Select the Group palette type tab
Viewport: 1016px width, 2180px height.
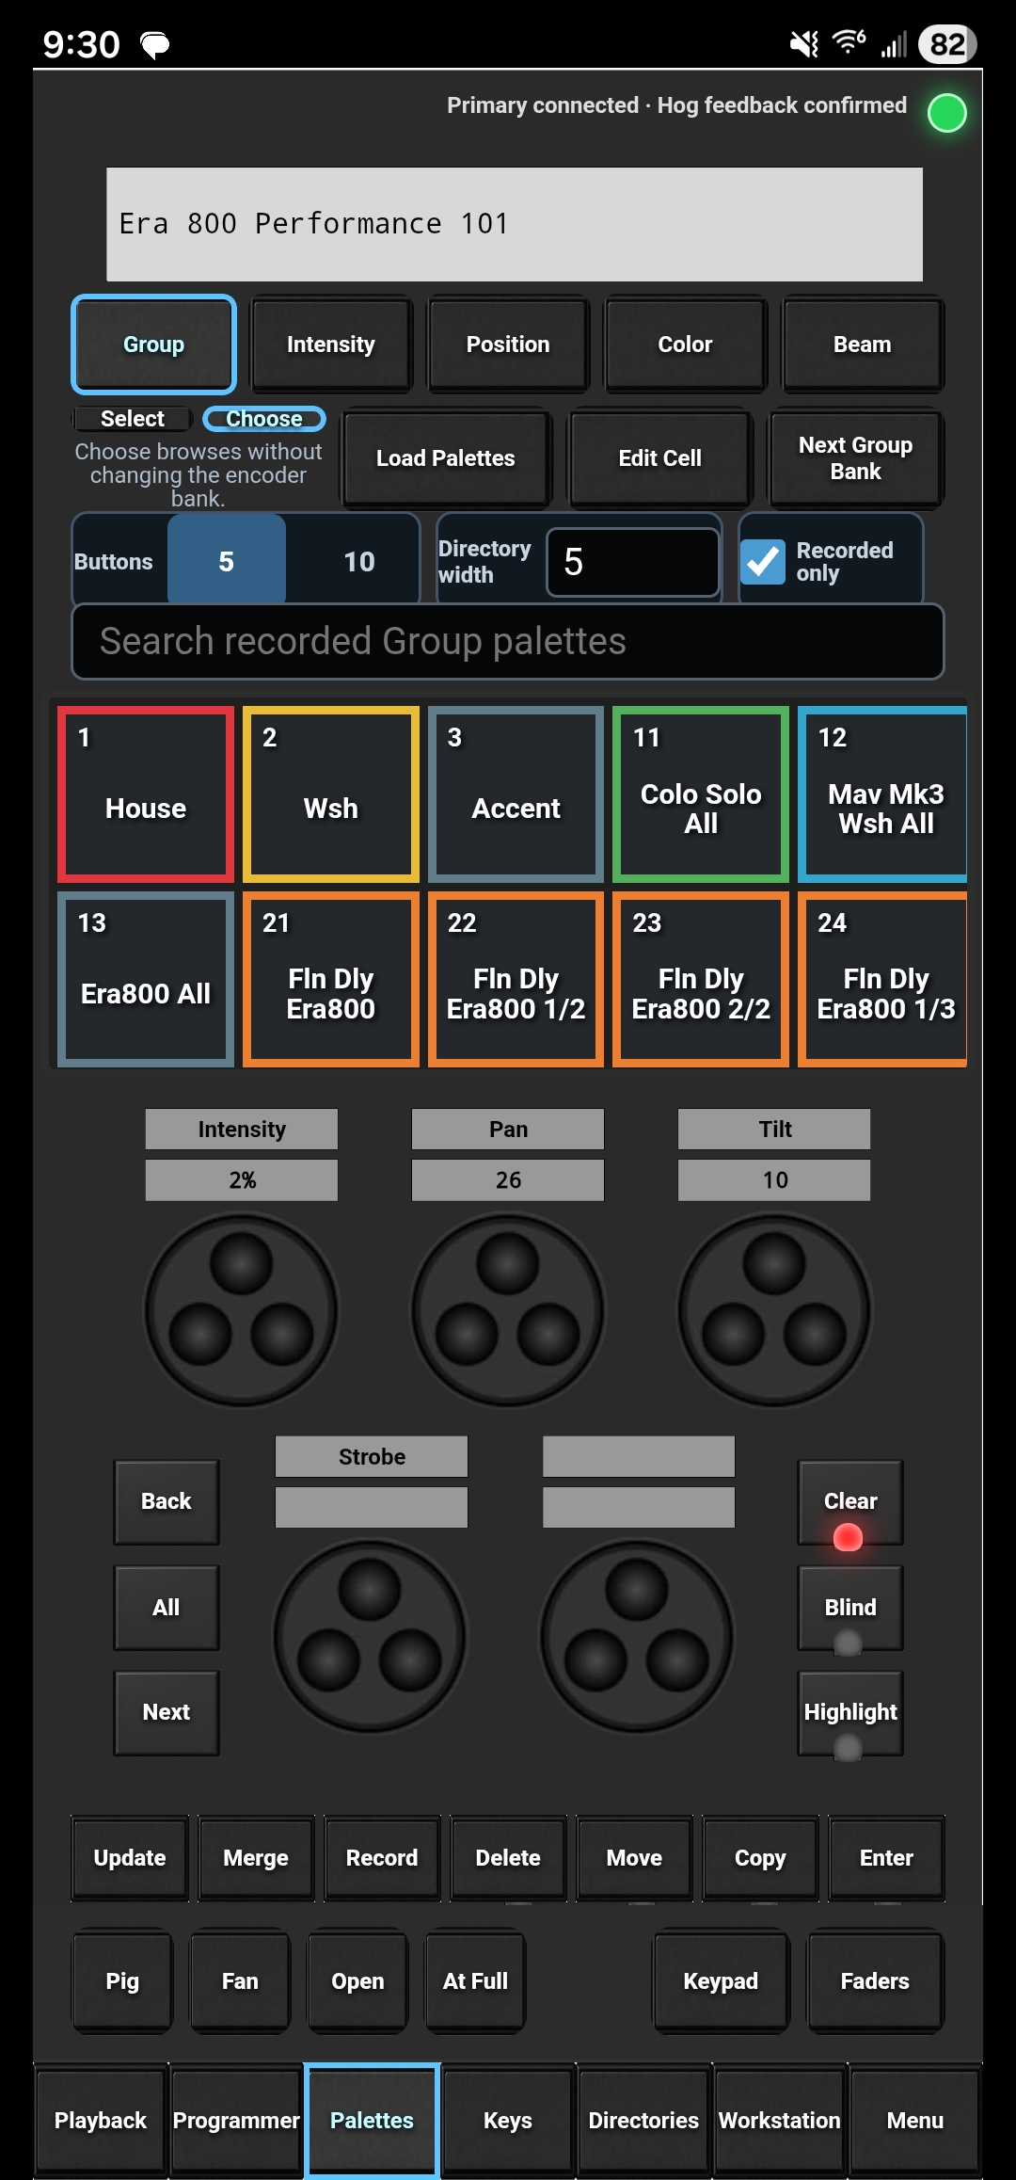tap(153, 345)
